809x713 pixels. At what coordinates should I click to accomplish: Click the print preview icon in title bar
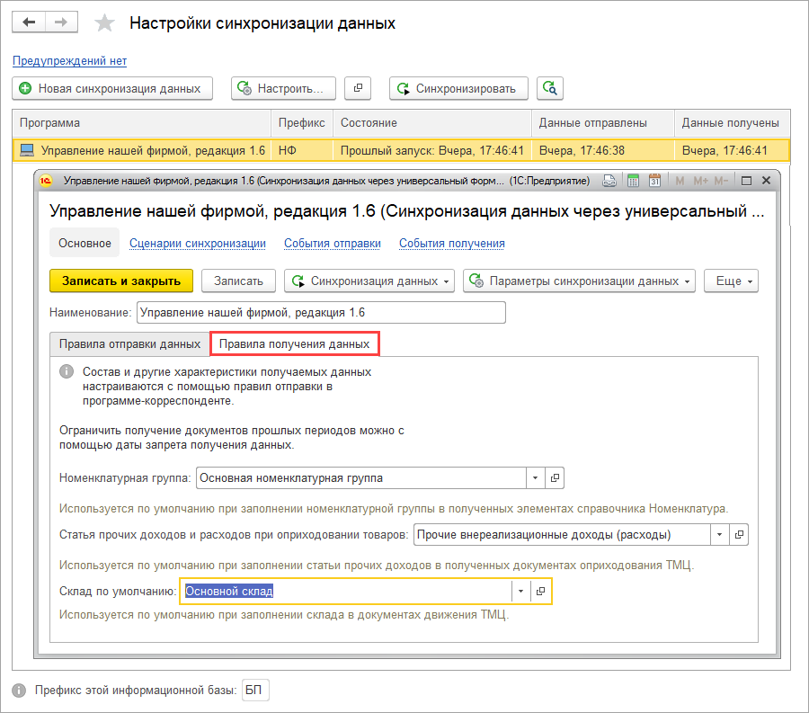pyautogui.click(x=609, y=181)
